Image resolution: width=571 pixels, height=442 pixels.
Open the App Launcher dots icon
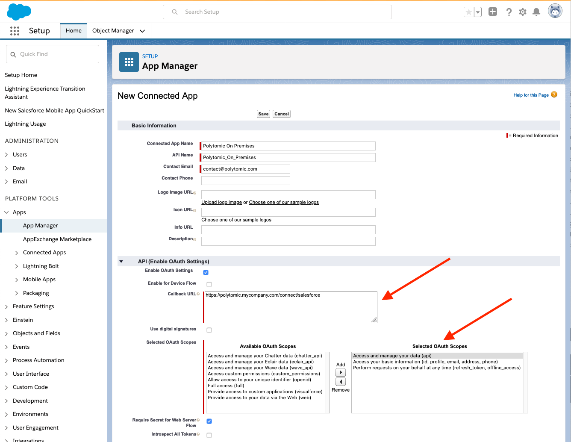15,31
